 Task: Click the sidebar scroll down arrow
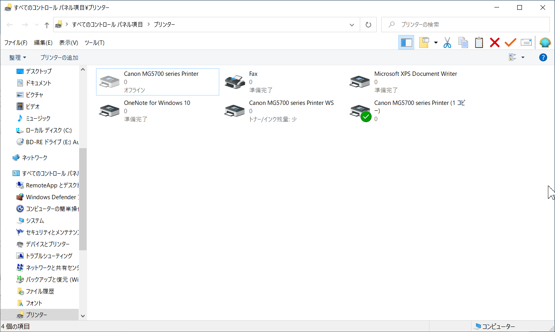83,316
